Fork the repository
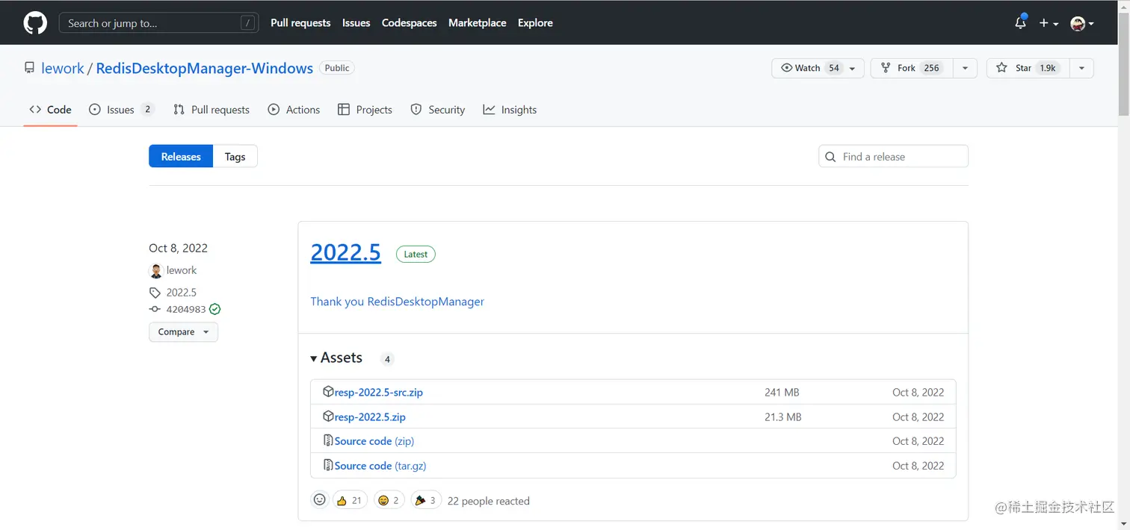The height and width of the screenshot is (530, 1130). click(913, 68)
